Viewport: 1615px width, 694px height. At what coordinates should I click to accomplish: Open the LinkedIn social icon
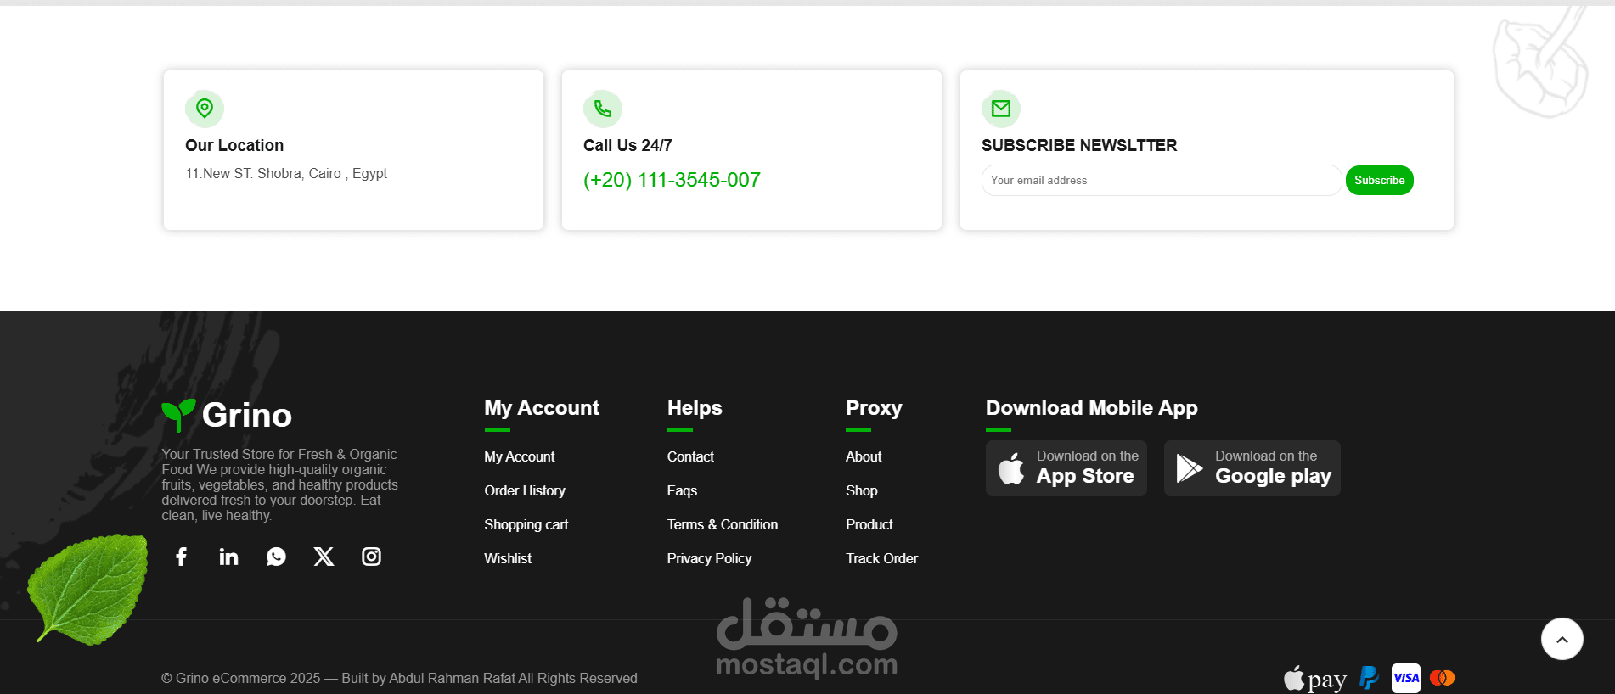tap(228, 557)
